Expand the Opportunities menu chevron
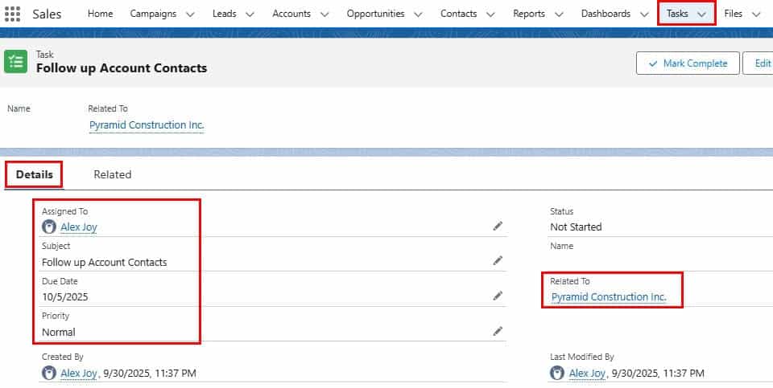Screen dimensions: 773x388 (x=418, y=14)
